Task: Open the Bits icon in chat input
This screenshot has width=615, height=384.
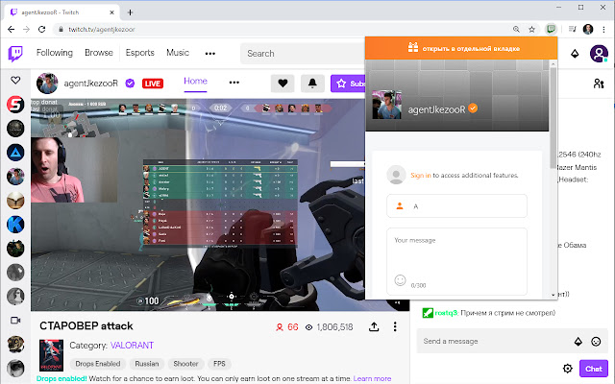Action: [578, 342]
